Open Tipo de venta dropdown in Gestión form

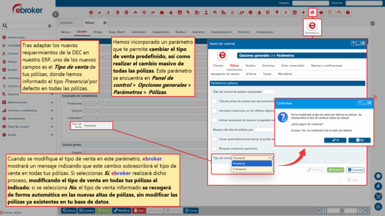click(x=97, y=126)
